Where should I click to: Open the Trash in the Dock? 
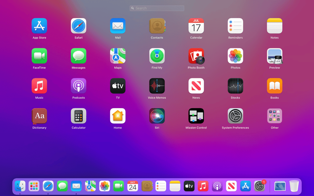click(294, 186)
